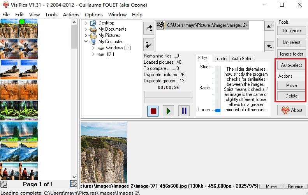The width and height of the screenshot is (308, 195).
Task: Open the Window menu
Action: (x=117, y=15)
